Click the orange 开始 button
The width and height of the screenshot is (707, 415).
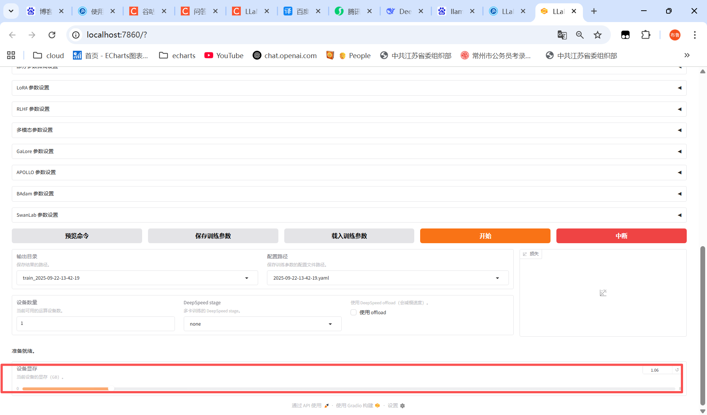pyautogui.click(x=485, y=236)
